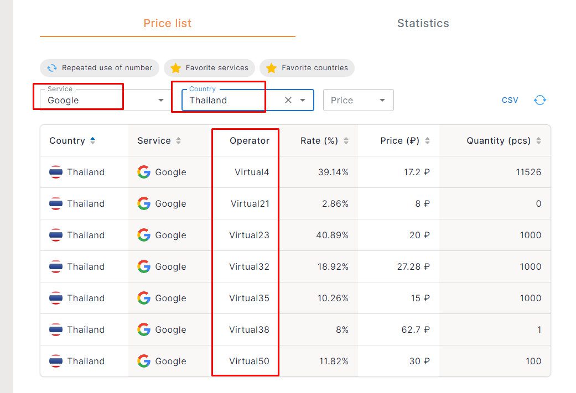
Task: Click the repeat arrows icon beside Repeated use
Action: coord(52,68)
